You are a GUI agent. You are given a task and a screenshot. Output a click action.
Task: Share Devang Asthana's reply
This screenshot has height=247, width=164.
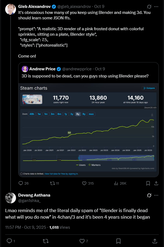pyautogui.click(x=155, y=241)
